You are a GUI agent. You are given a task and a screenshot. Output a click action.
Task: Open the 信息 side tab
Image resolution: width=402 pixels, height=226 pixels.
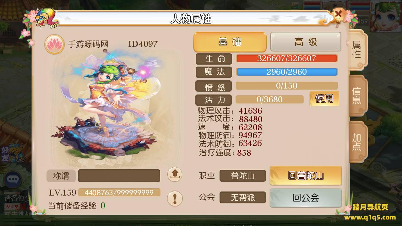click(357, 96)
